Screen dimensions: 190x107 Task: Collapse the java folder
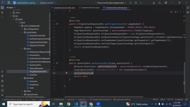click(x=16, y=23)
